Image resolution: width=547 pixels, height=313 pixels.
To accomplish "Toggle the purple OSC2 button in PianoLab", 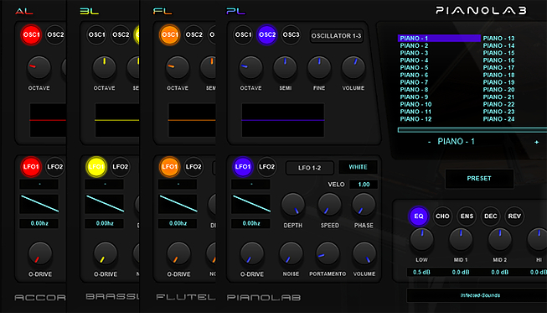I will pyautogui.click(x=267, y=35).
